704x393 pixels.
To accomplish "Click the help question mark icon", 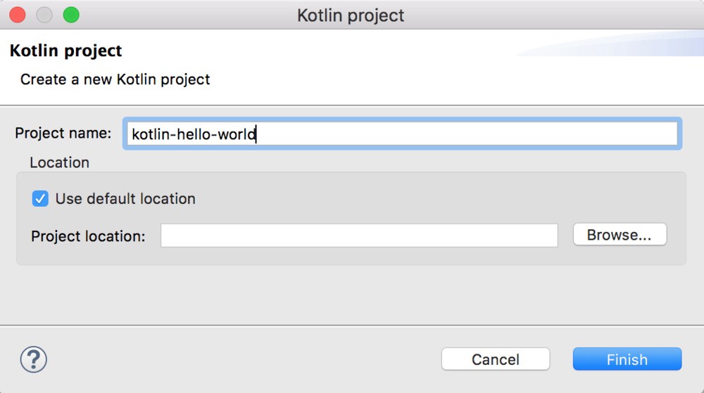I will tap(33, 359).
